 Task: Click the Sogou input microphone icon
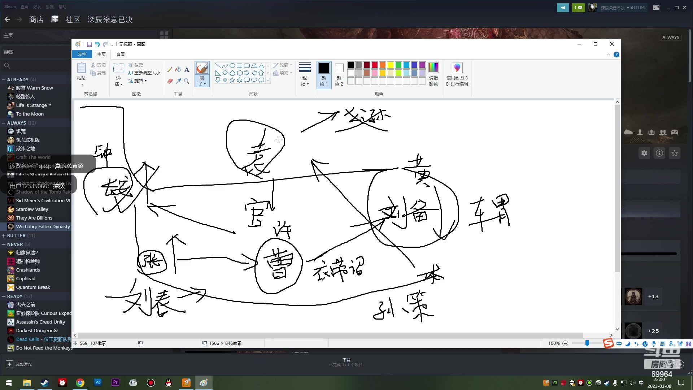click(654, 343)
